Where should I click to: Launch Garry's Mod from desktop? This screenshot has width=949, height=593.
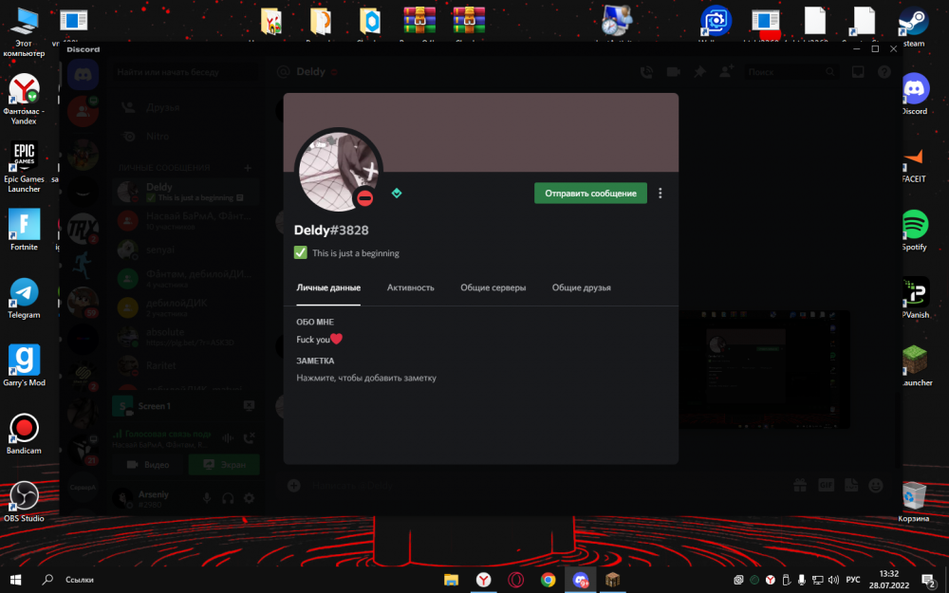tap(25, 365)
